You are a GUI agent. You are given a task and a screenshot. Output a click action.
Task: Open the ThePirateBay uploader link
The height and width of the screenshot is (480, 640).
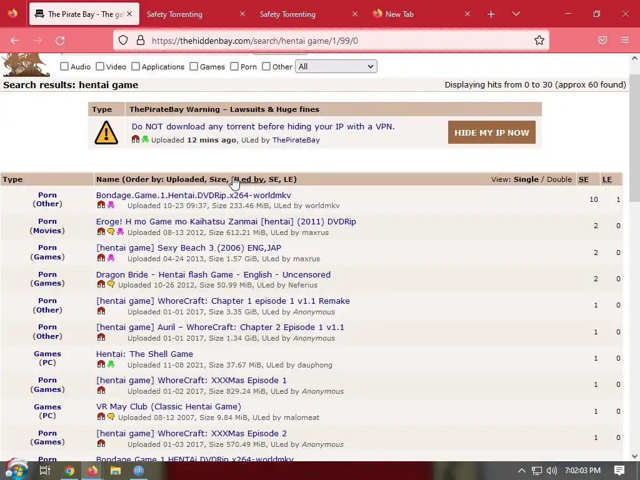[296, 140]
